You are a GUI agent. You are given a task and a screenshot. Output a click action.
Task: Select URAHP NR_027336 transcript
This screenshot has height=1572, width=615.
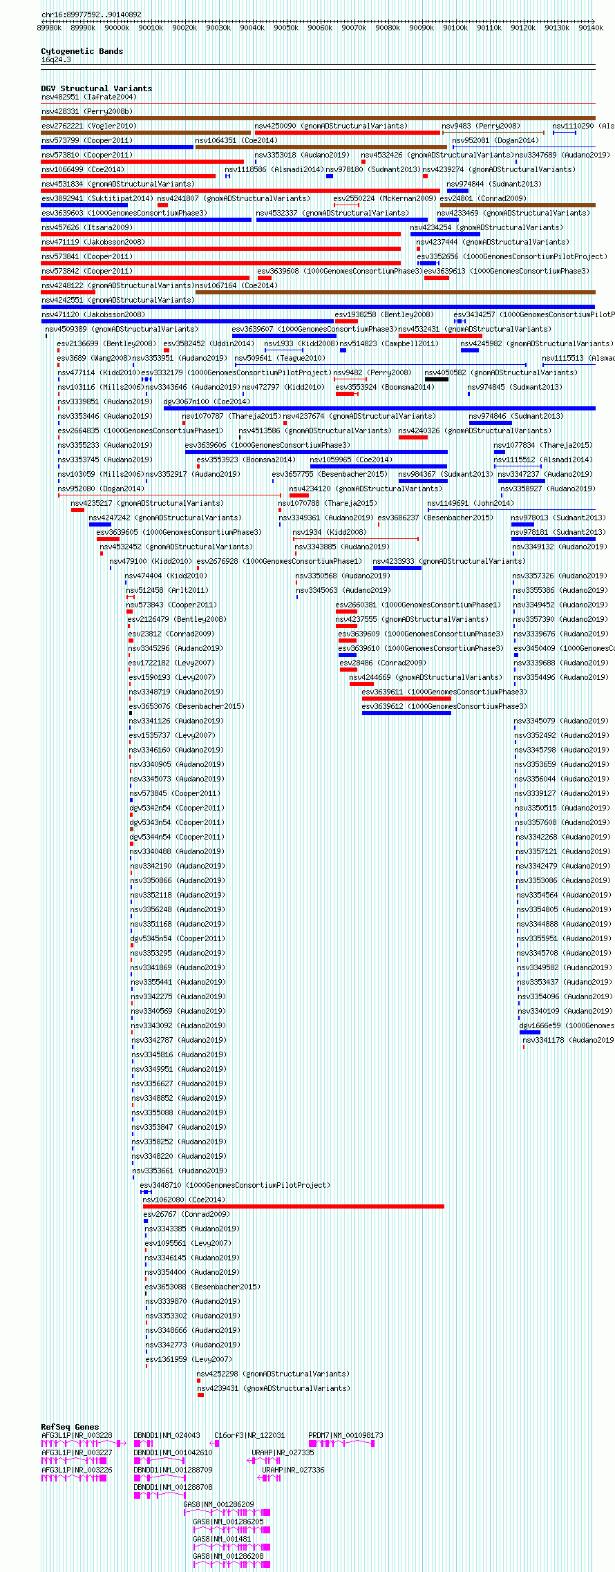(x=293, y=1470)
